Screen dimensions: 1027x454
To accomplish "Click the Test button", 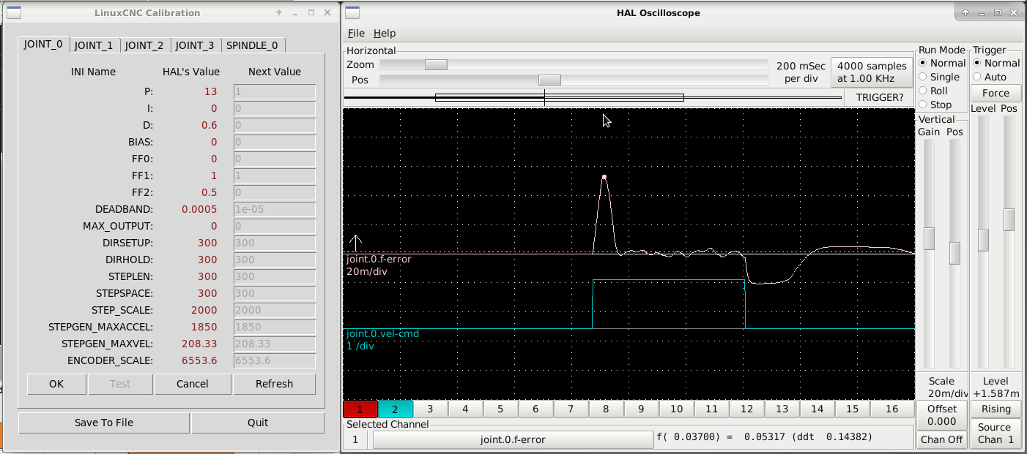I will click(x=120, y=384).
